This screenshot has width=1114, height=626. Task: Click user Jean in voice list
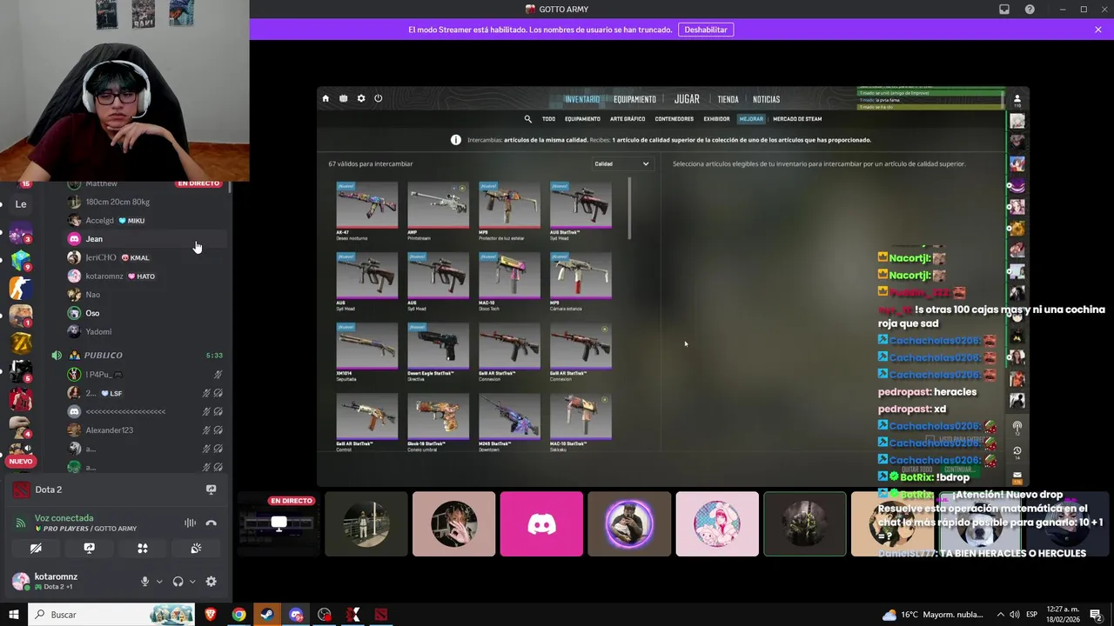(94, 239)
